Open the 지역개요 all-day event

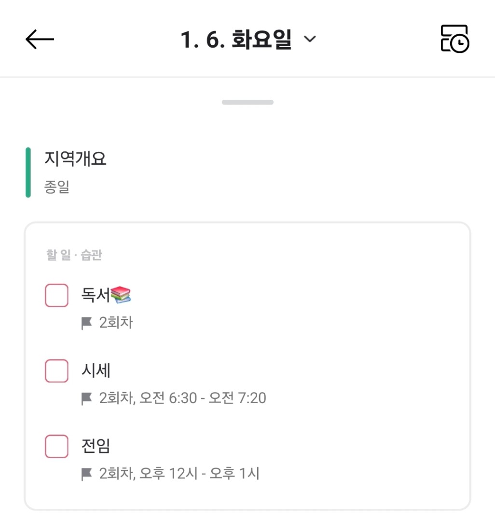point(76,158)
